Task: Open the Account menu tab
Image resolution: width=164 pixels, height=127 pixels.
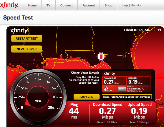Action: coord(89,5)
